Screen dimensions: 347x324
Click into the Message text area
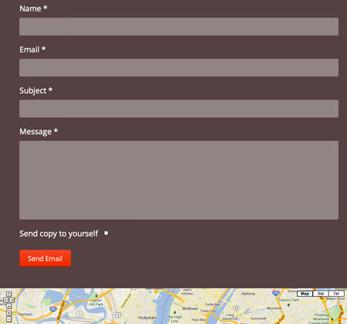tap(179, 180)
